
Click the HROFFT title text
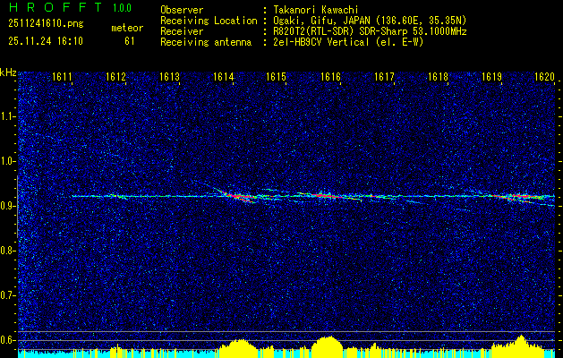coord(55,7)
